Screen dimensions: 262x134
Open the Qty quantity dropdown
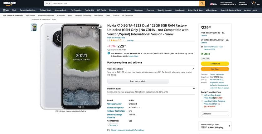(206, 58)
